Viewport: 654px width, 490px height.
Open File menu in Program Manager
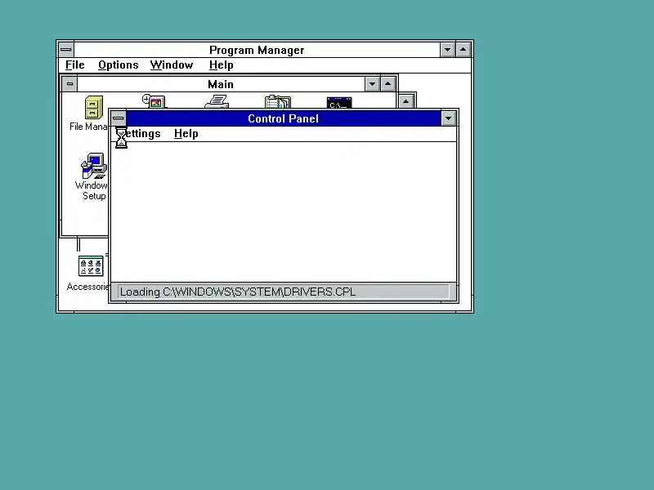(x=75, y=65)
